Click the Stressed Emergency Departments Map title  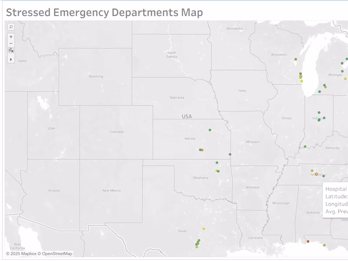(104, 12)
